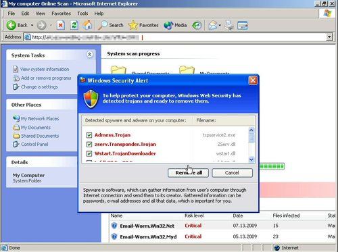Click the Files infected column header

pyautogui.click(x=286, y=216)
